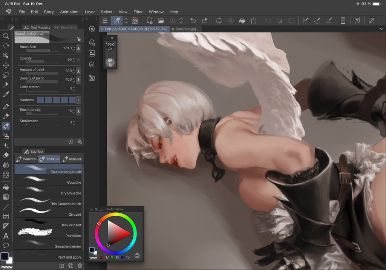
Task: Toggle Snap to Ruler in command bar
Action: tap(305, 21)
